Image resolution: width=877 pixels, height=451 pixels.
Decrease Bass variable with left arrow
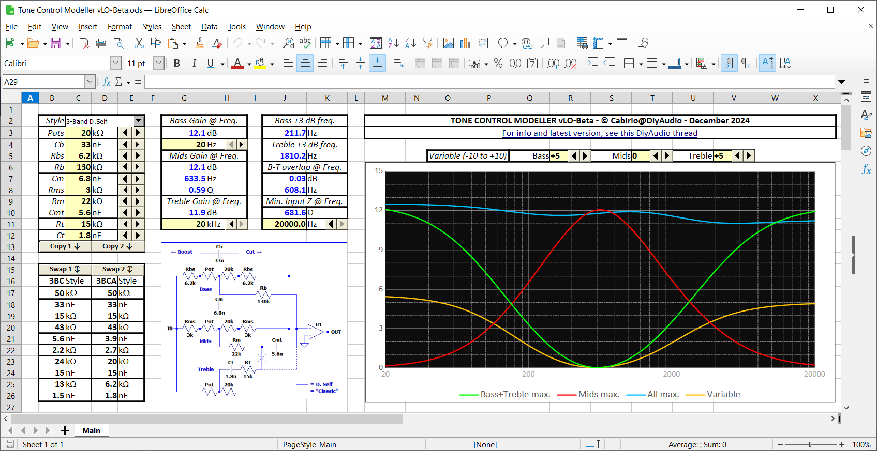(x=573, y=155)
